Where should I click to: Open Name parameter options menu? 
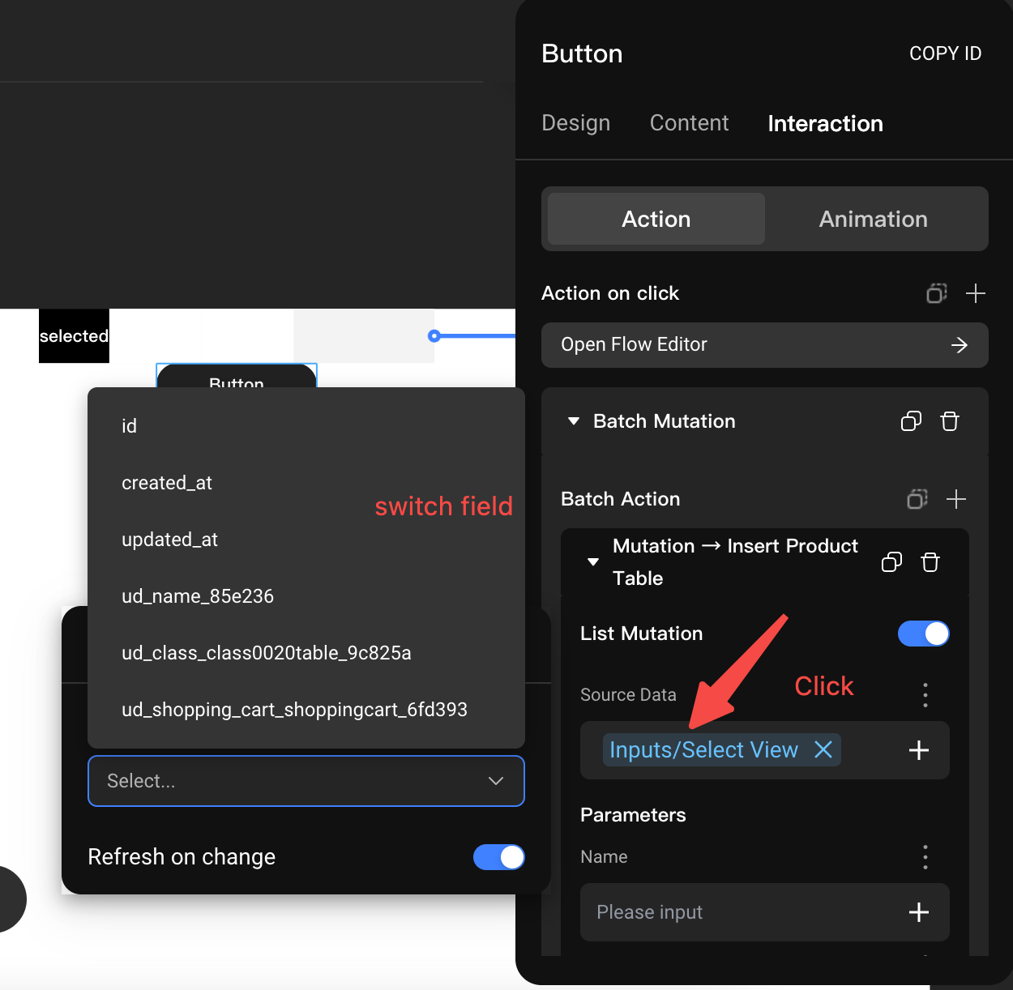(x=925, y=857)
